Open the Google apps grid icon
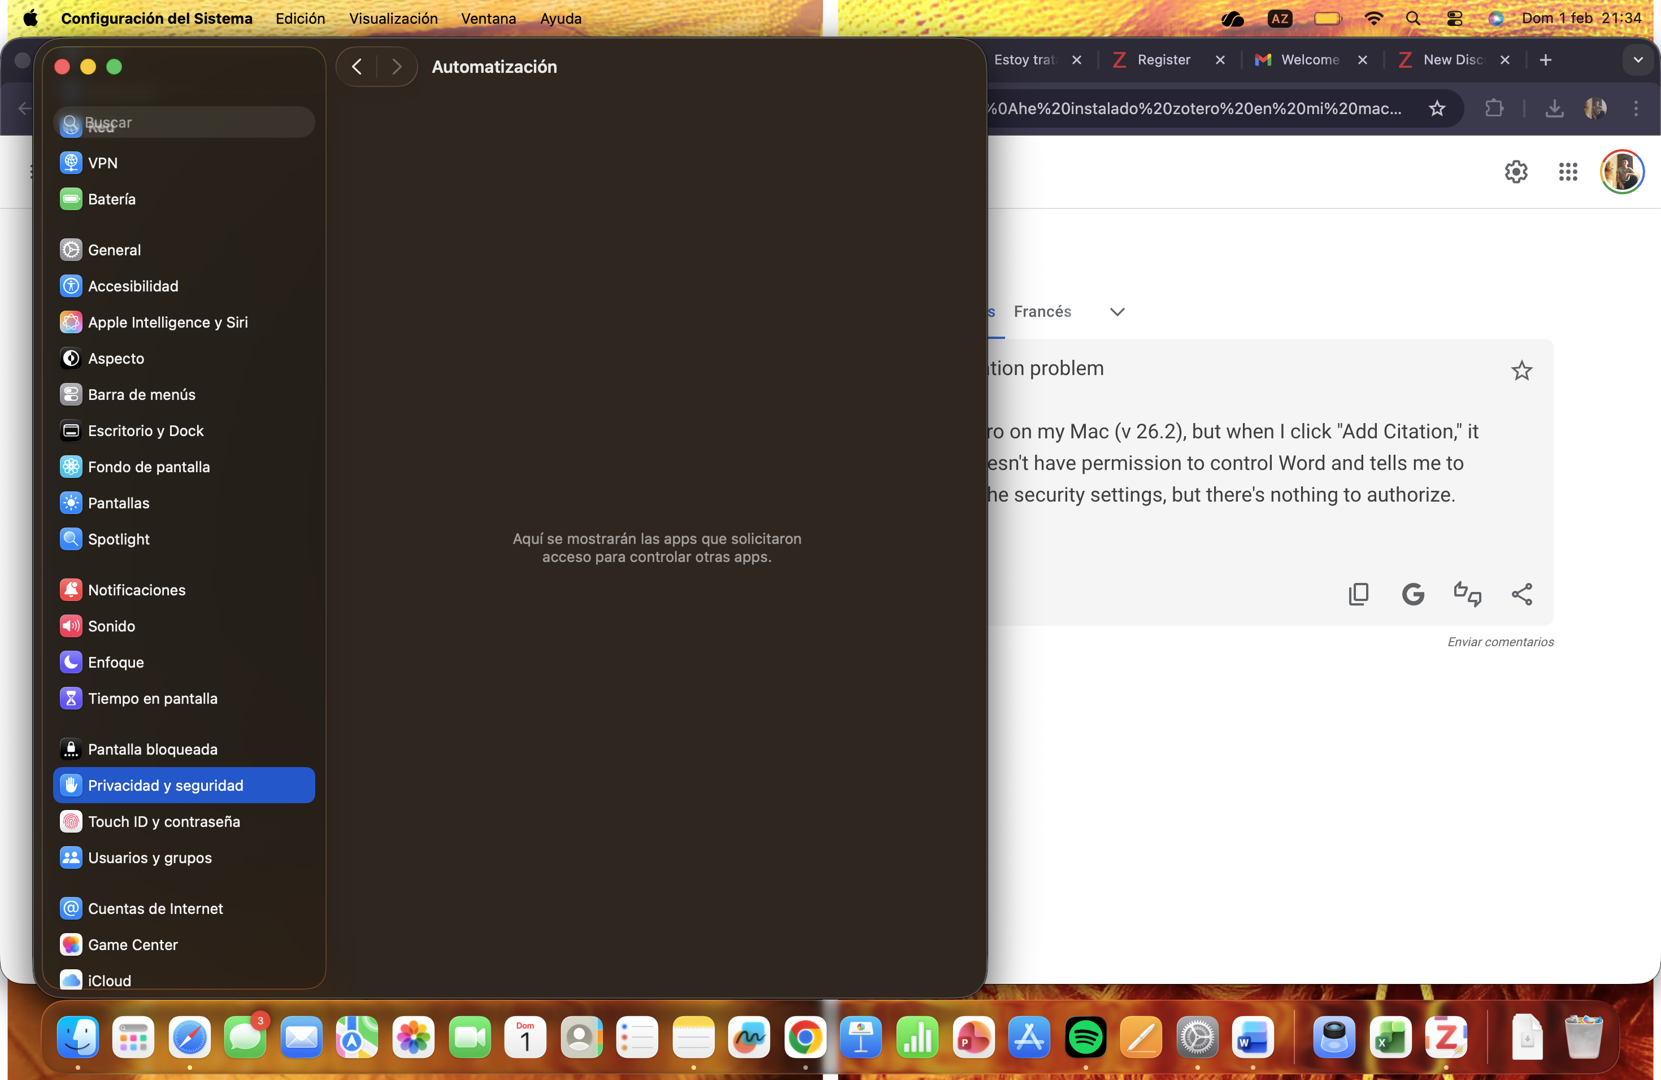The width and height of the screenshot is (1661, 1080). (x=1567, y=172)
